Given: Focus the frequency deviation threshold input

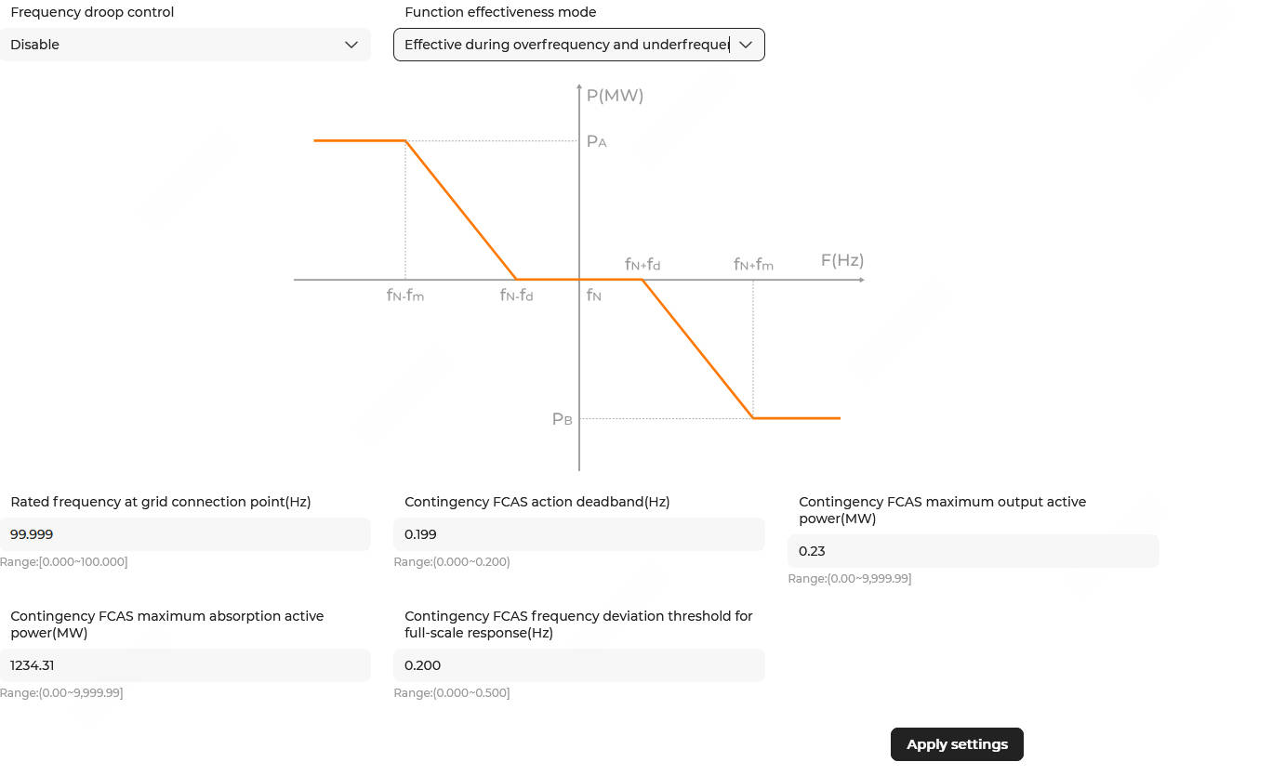Looking at the screenshot, I should [x=578, y=665].
